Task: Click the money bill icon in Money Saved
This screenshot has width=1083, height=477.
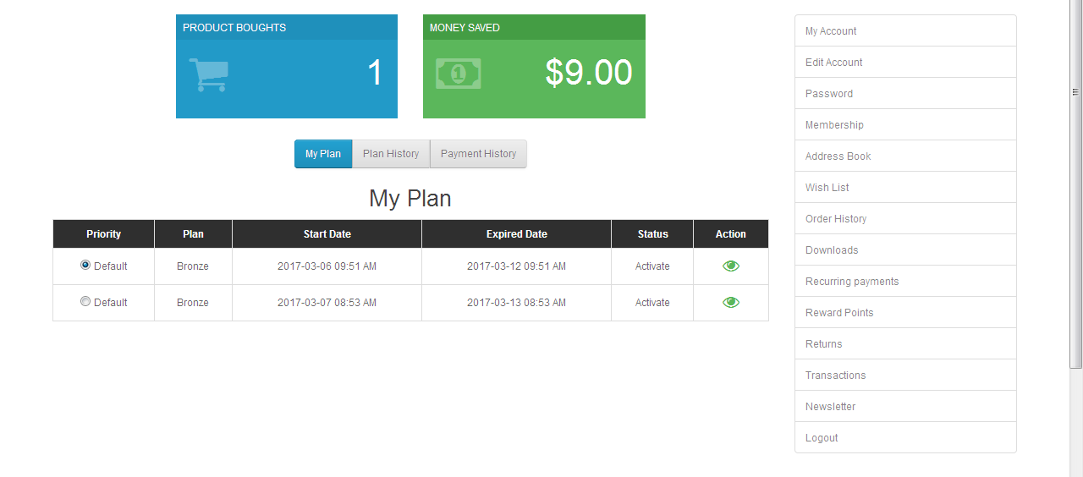Action: click(458, 74)
